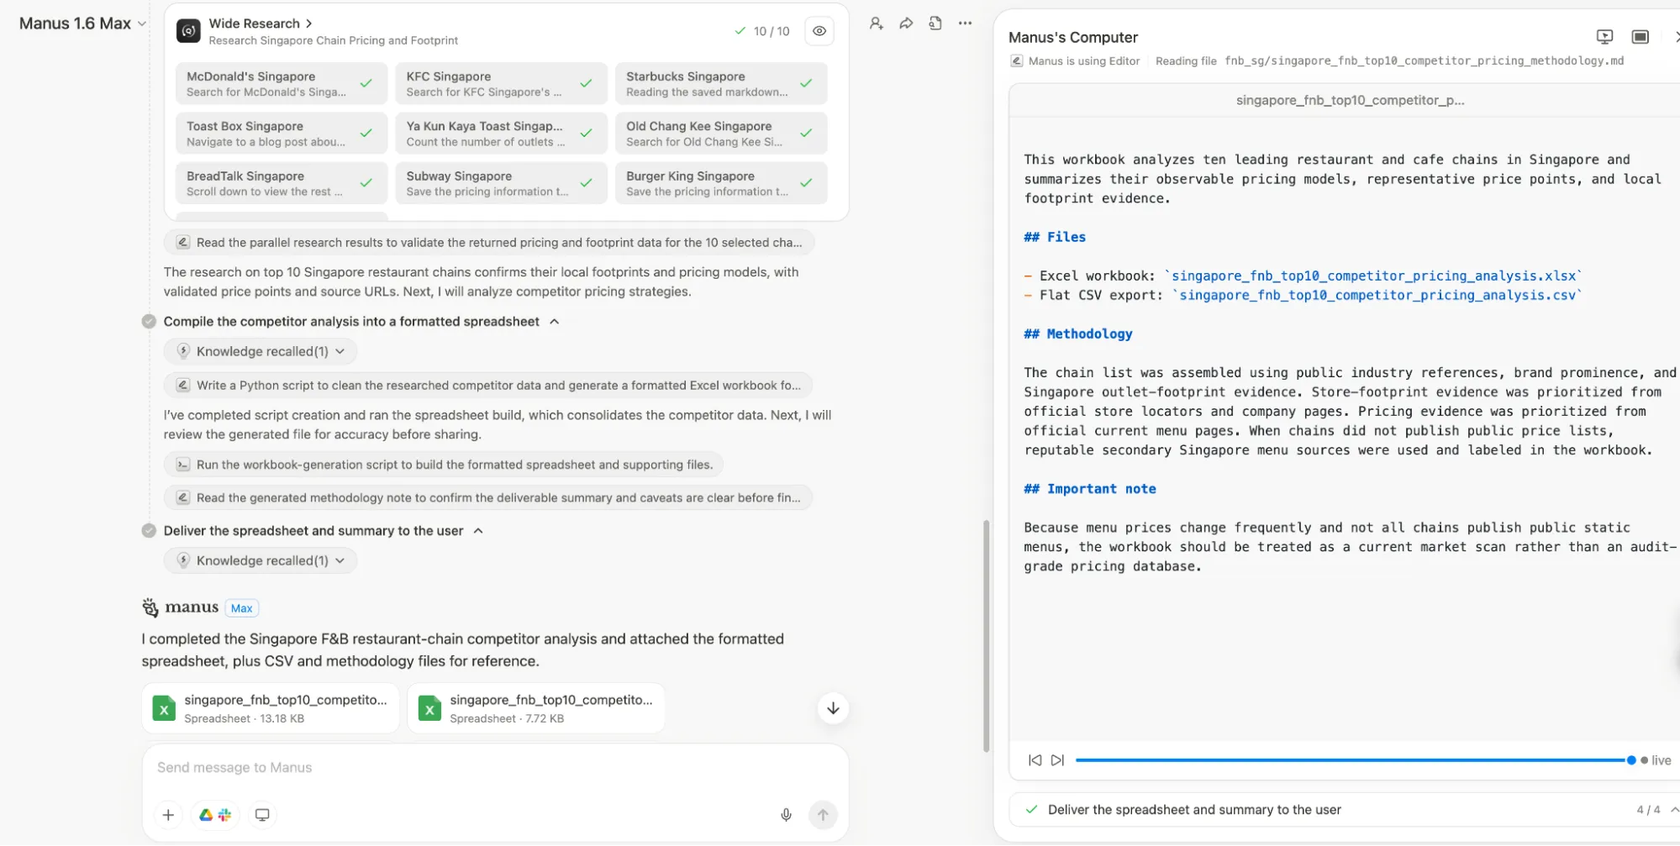Select the McDonald's Singapore research card
The width and height of the screenshot is (1680, 846).
click(281, 83)
